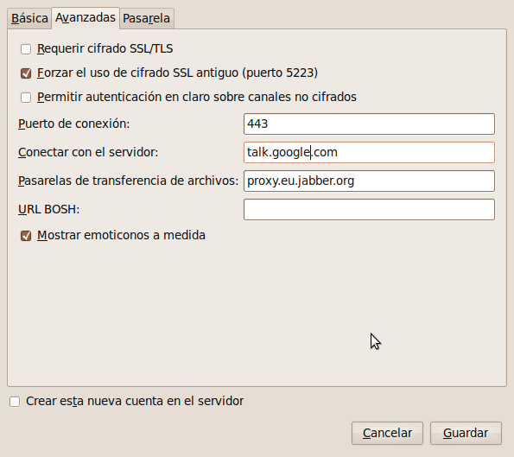Switch to the Básica tab
The image size is (514, 457).
click(29, 18)
